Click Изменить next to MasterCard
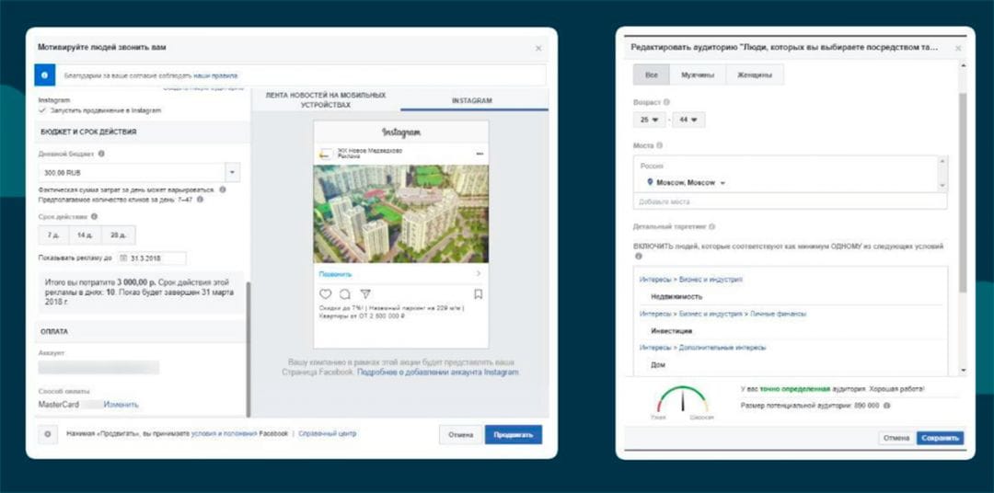 click(121, 405)
